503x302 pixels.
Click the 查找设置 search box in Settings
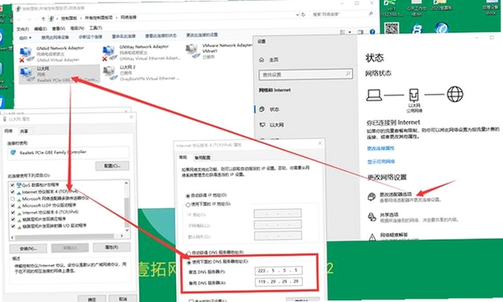pos(305,75)
